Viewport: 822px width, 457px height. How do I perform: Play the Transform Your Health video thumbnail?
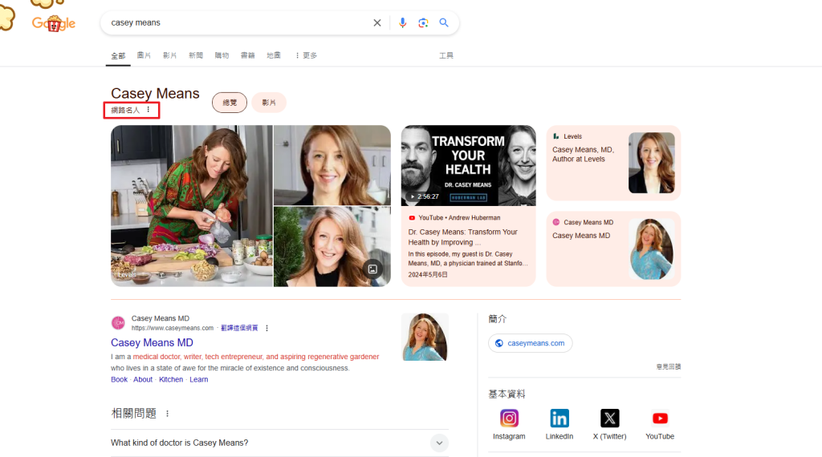click(x=468, y=165)
